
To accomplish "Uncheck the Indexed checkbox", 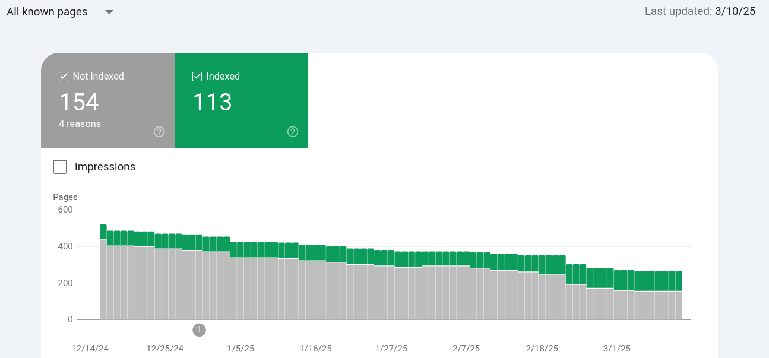I will pyautogui.click(x=197, y=77).
